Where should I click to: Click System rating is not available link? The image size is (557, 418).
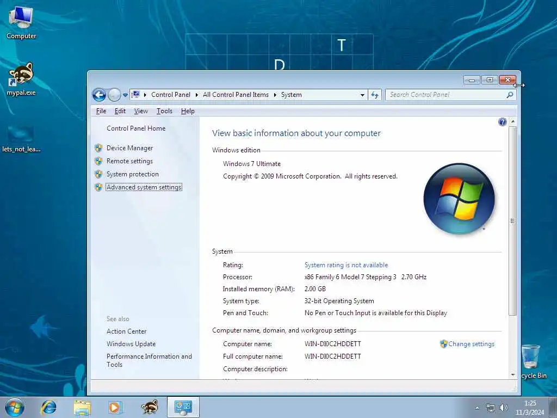tap(346, 265)
